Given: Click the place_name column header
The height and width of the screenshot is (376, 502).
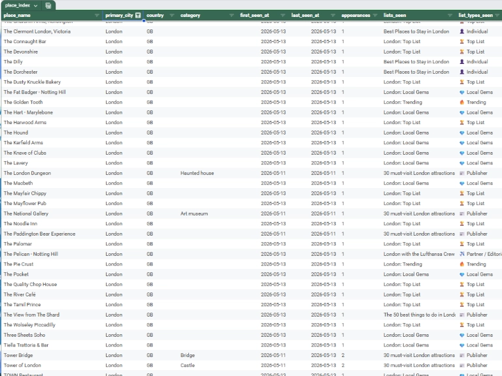Looking at the screenshot, I should (x=17, y=16).
